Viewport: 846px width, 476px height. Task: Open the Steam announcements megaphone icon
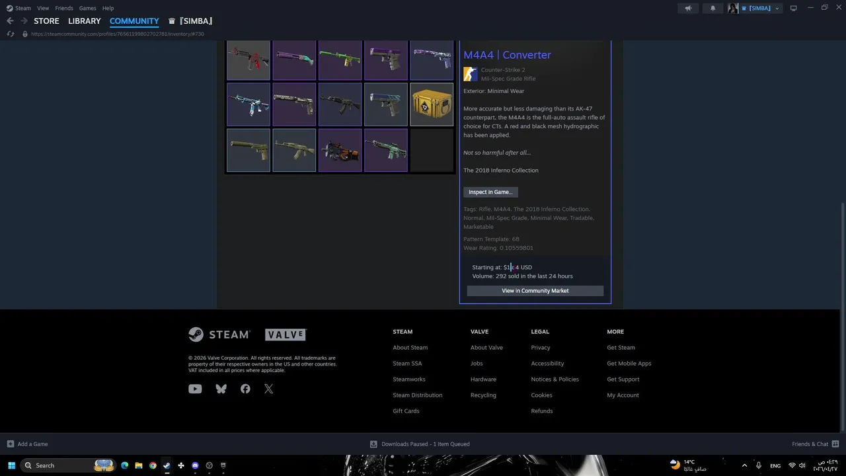[688, 8]
